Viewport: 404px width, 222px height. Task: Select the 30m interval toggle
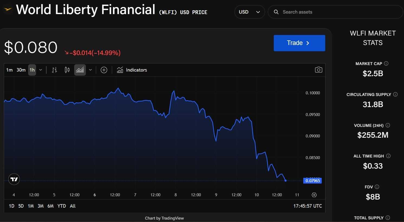pos(21,70)
